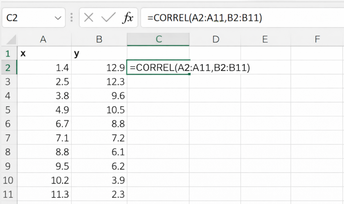Viewport: 344px width, 204px height.
Task: Click the Cancel X icon in formula bar
Action: pos(89,18)
